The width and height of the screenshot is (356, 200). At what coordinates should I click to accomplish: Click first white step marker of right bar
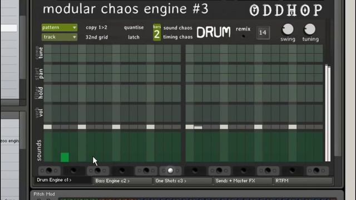click(190, 127)
